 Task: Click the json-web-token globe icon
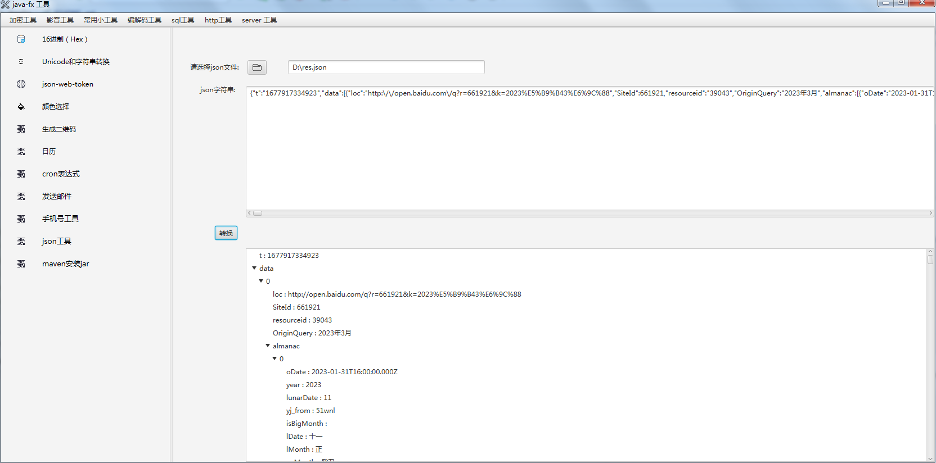pos(21,84)
